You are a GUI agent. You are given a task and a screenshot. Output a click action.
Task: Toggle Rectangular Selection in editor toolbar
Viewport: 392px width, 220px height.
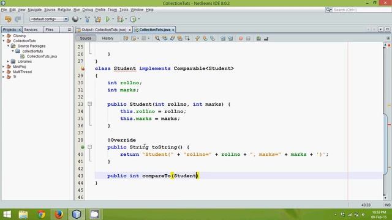(187, 38)
